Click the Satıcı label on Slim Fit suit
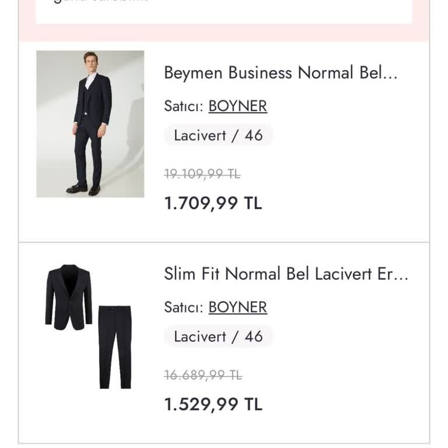The height and width of the screenshot is (448, 448). [x=183, y=307]
